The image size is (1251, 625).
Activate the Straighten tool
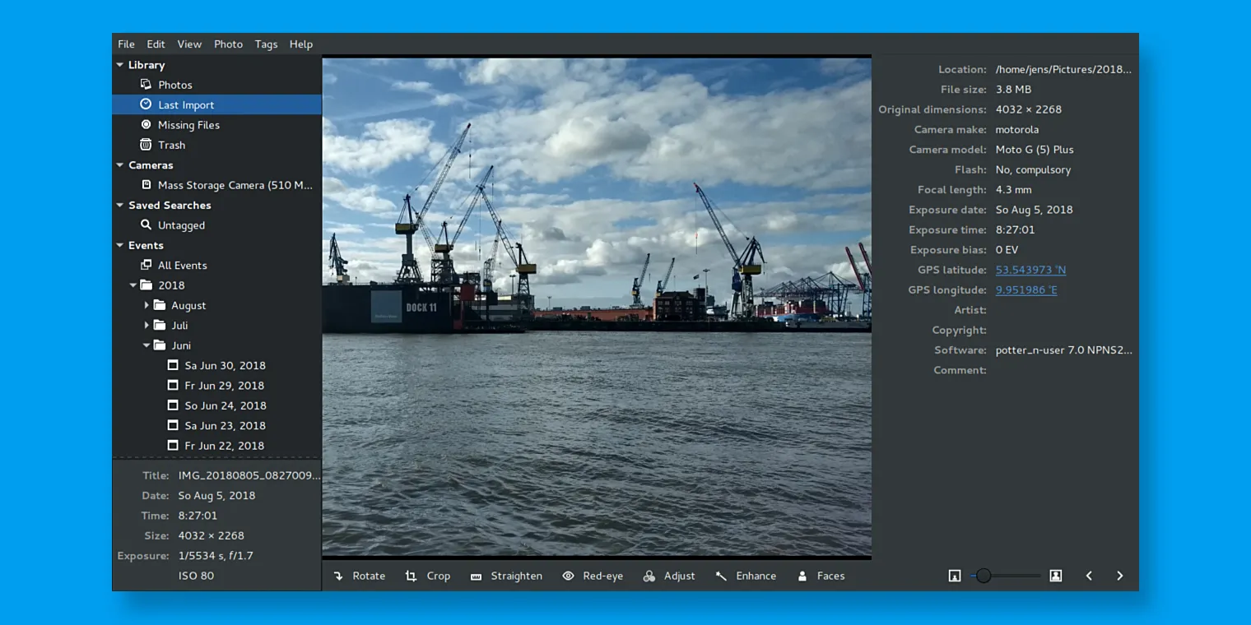(x=506, y=576)
